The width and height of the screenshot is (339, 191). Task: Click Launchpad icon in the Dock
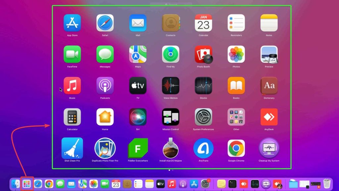coord(27,184)
